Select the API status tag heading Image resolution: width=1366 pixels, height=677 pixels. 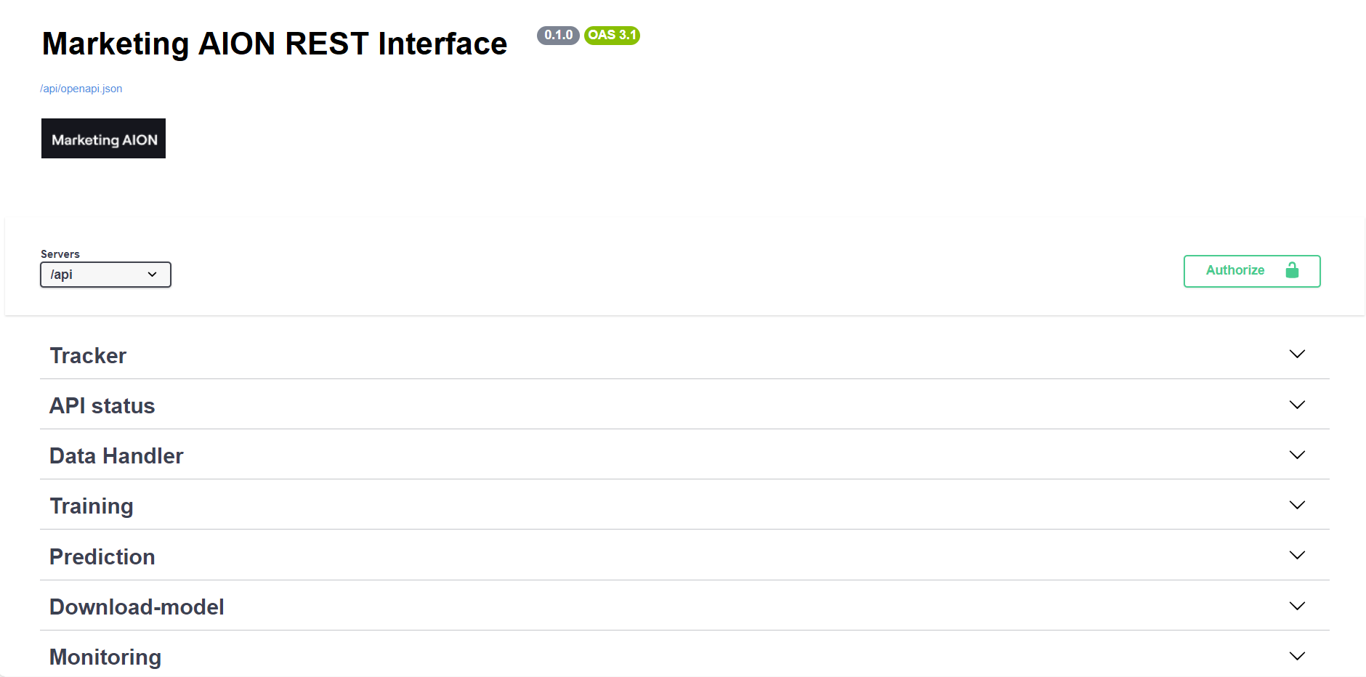[x=102, y=406]
